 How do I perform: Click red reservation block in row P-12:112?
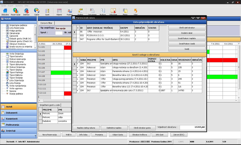68,93
